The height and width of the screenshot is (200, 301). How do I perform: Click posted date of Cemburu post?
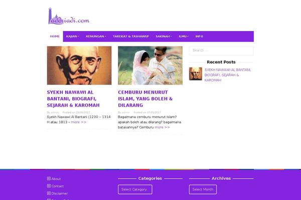154,112
